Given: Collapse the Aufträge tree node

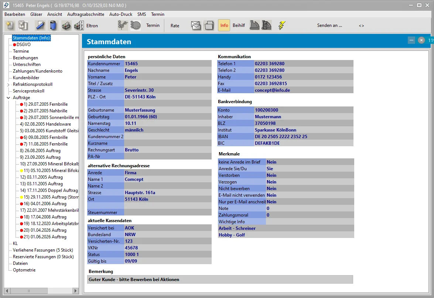Looking at the screenshot, I should [x=8, y=98].
